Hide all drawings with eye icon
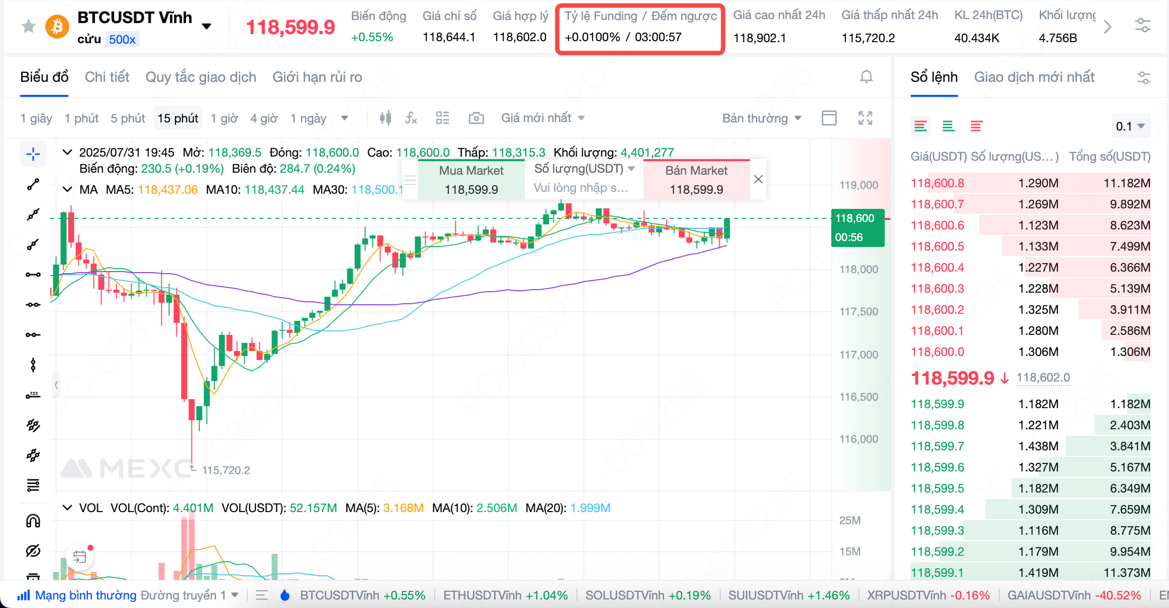The width and height of the screenshot is (1169, 608). coord(33,551)
